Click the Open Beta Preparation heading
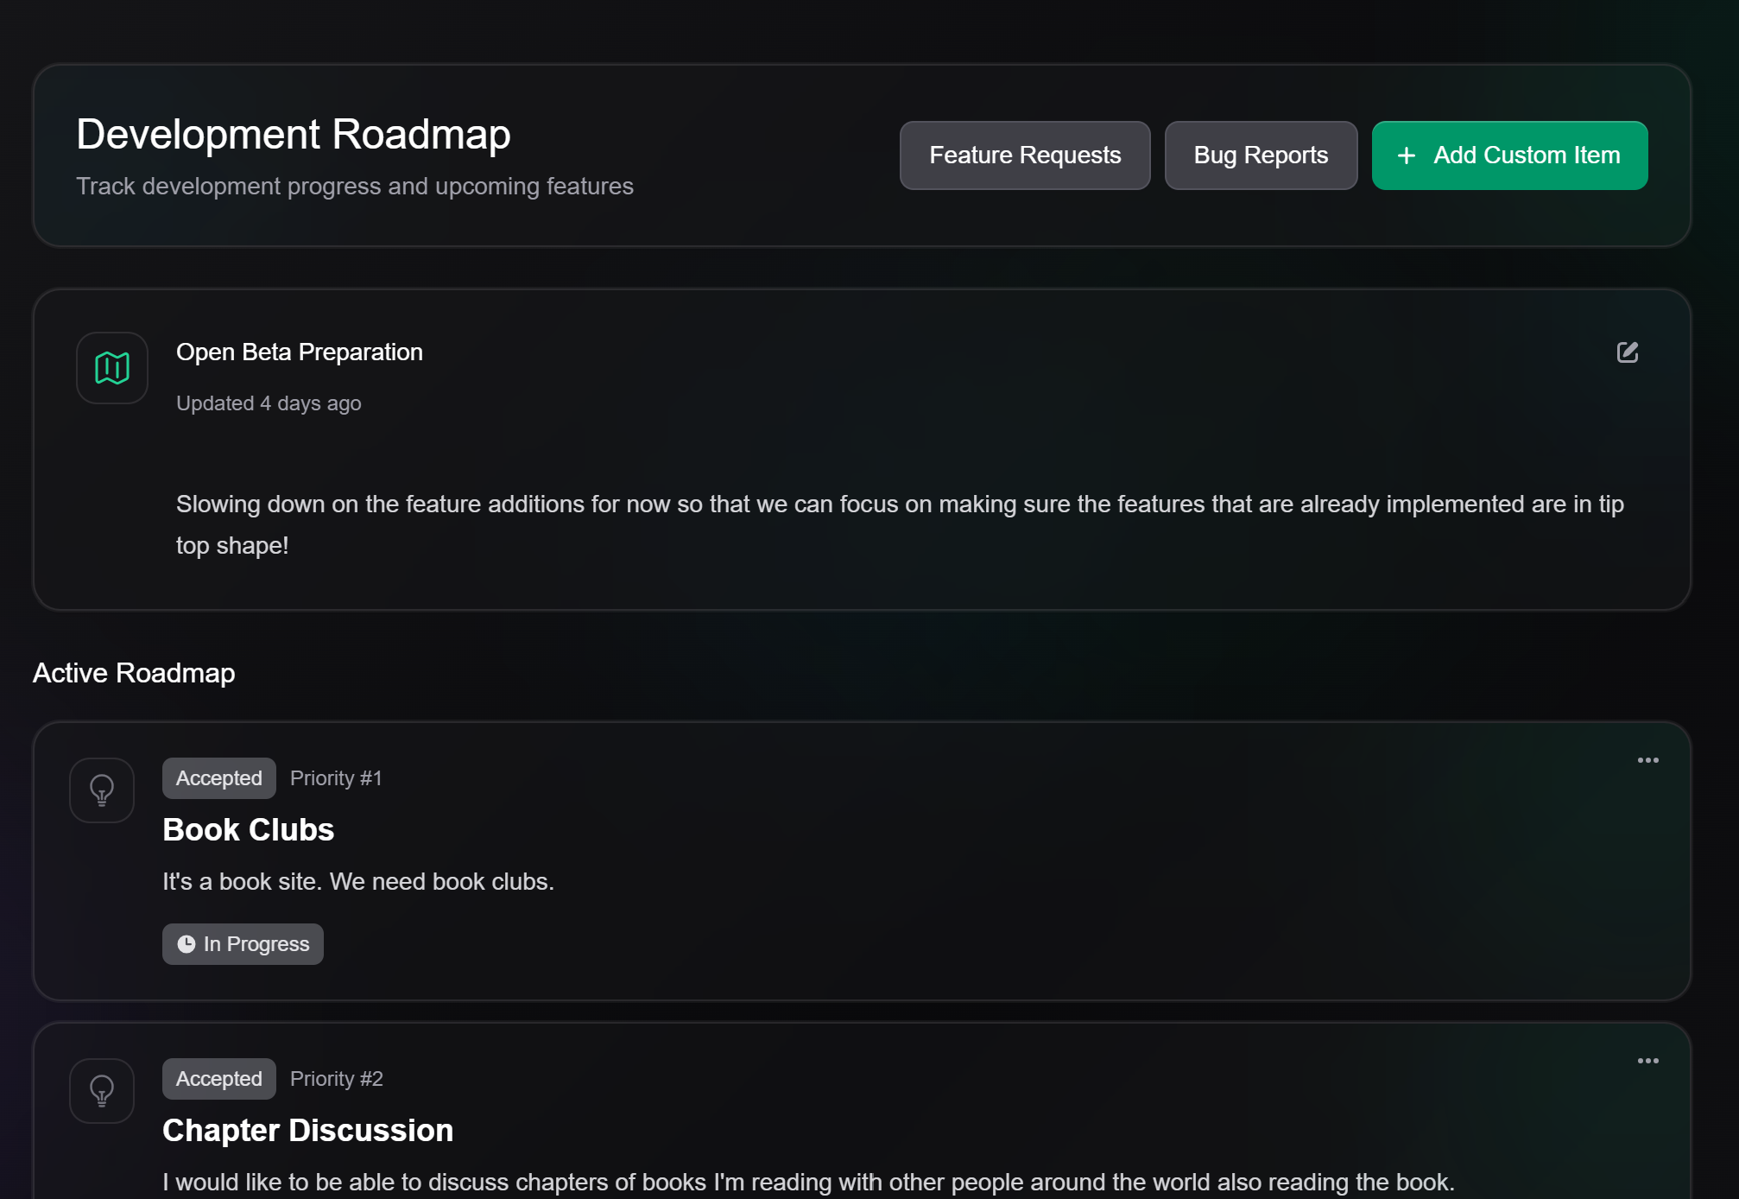Viewport: 1739px width, 1199px height. click(299, 352)
